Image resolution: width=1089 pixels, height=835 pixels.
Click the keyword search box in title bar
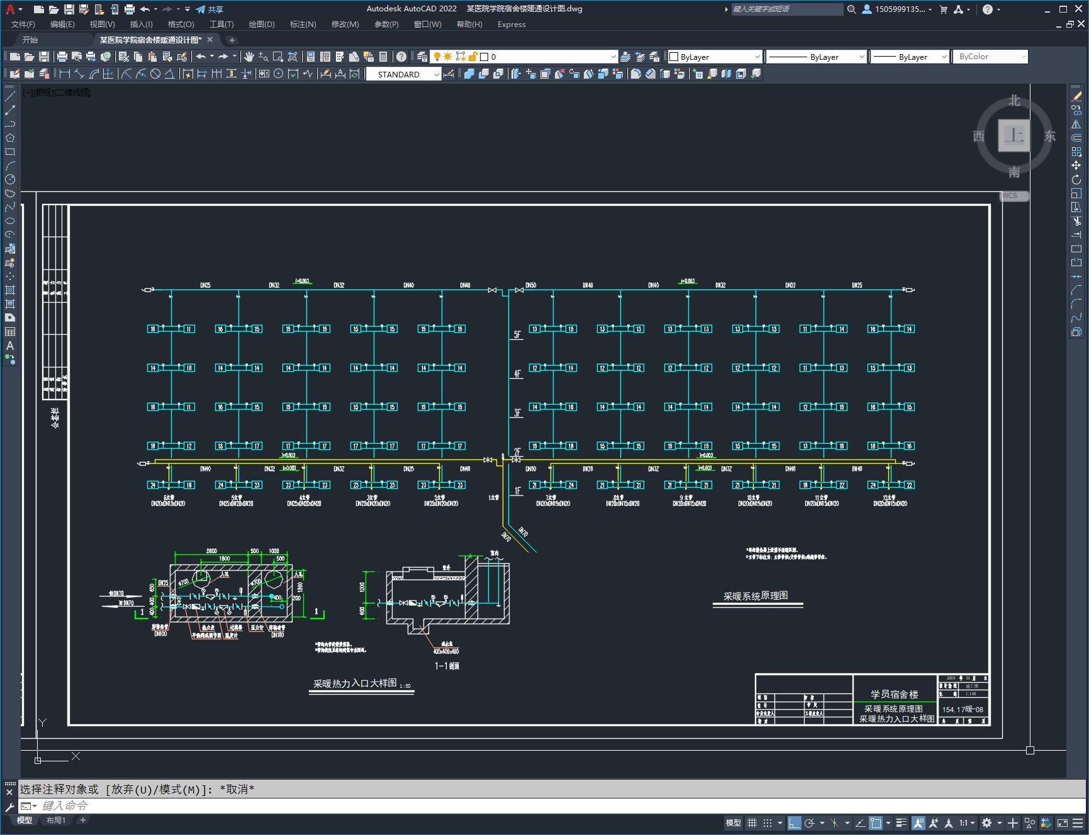click(x=786, y=9)
